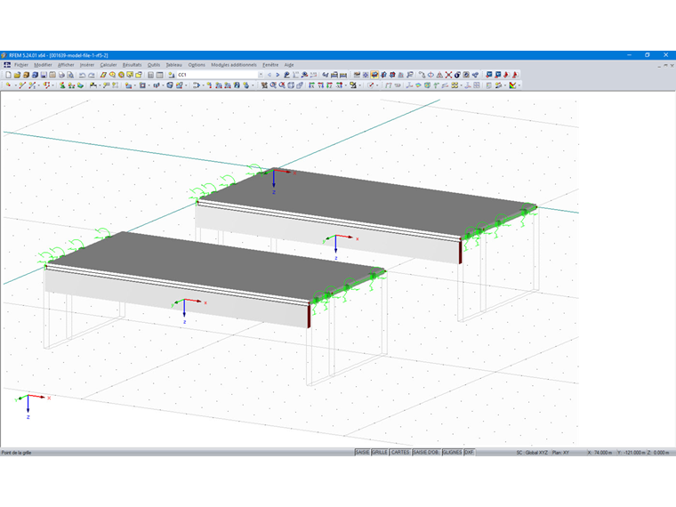Open the Options menu

(x=197, y=65)
